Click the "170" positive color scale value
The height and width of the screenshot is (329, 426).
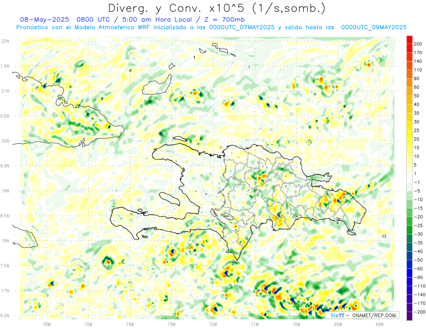pos(418,53)
